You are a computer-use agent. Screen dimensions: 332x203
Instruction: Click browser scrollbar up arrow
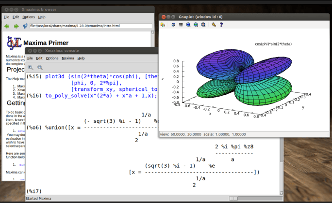[152, 32]
